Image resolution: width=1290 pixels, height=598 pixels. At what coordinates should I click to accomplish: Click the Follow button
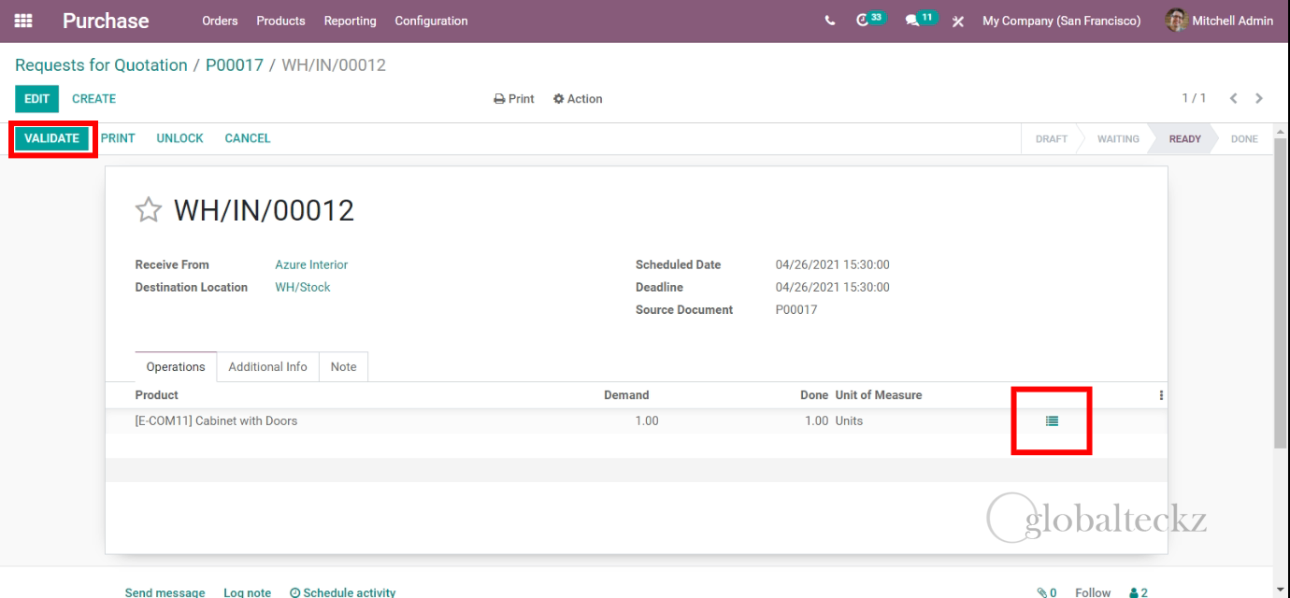tap(1093, 592)
